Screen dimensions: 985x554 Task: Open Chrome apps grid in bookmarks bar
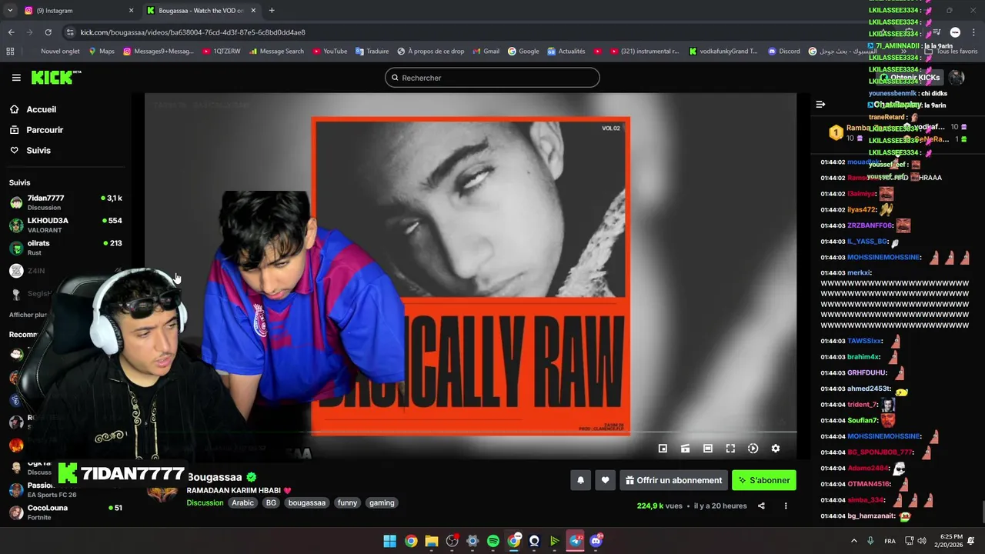[10, 52]
